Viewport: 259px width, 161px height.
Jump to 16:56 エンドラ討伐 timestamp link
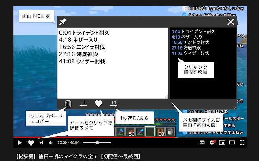(x=177, y=42)
